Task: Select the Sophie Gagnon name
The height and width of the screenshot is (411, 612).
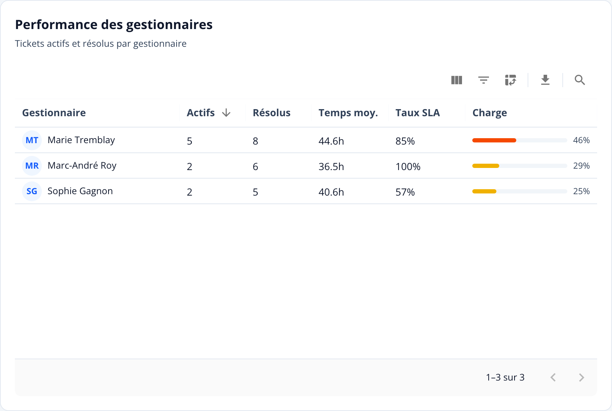Action: (80, 191)
